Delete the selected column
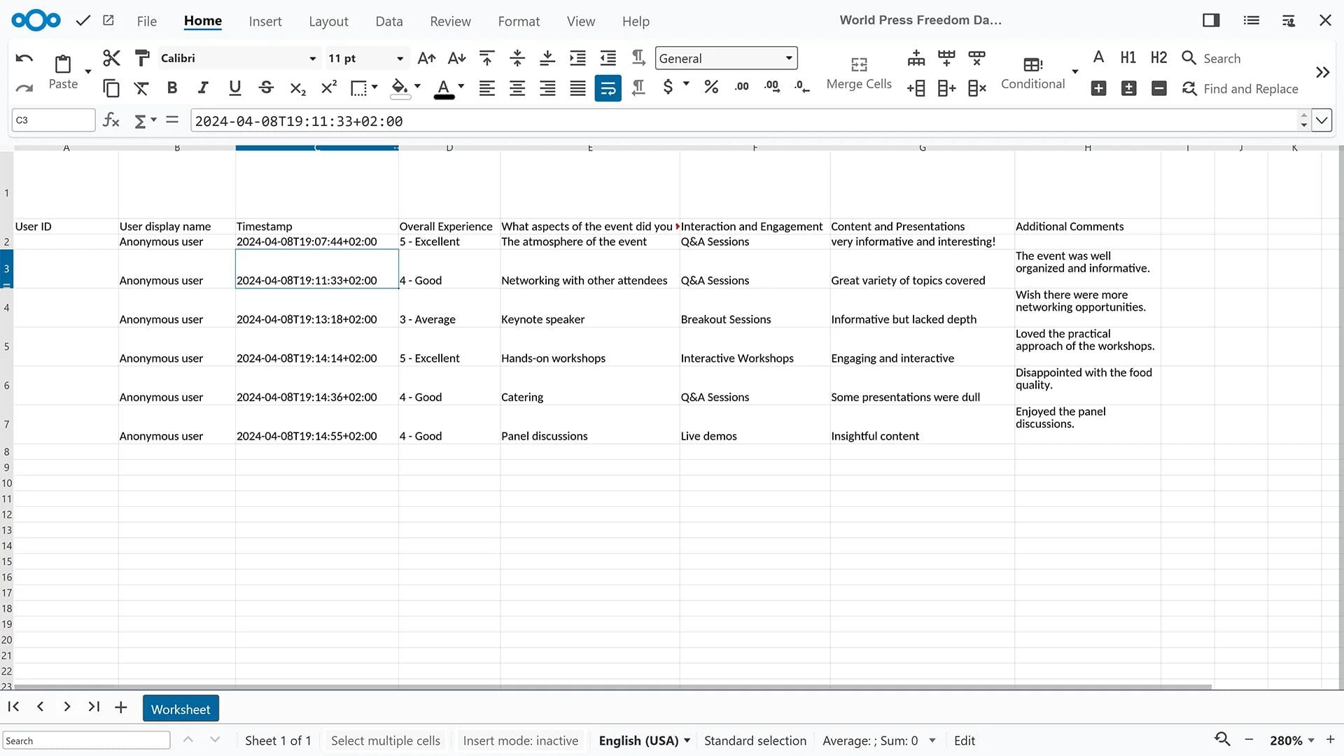This screenshot has height=756, width=1344. (977, 88)
